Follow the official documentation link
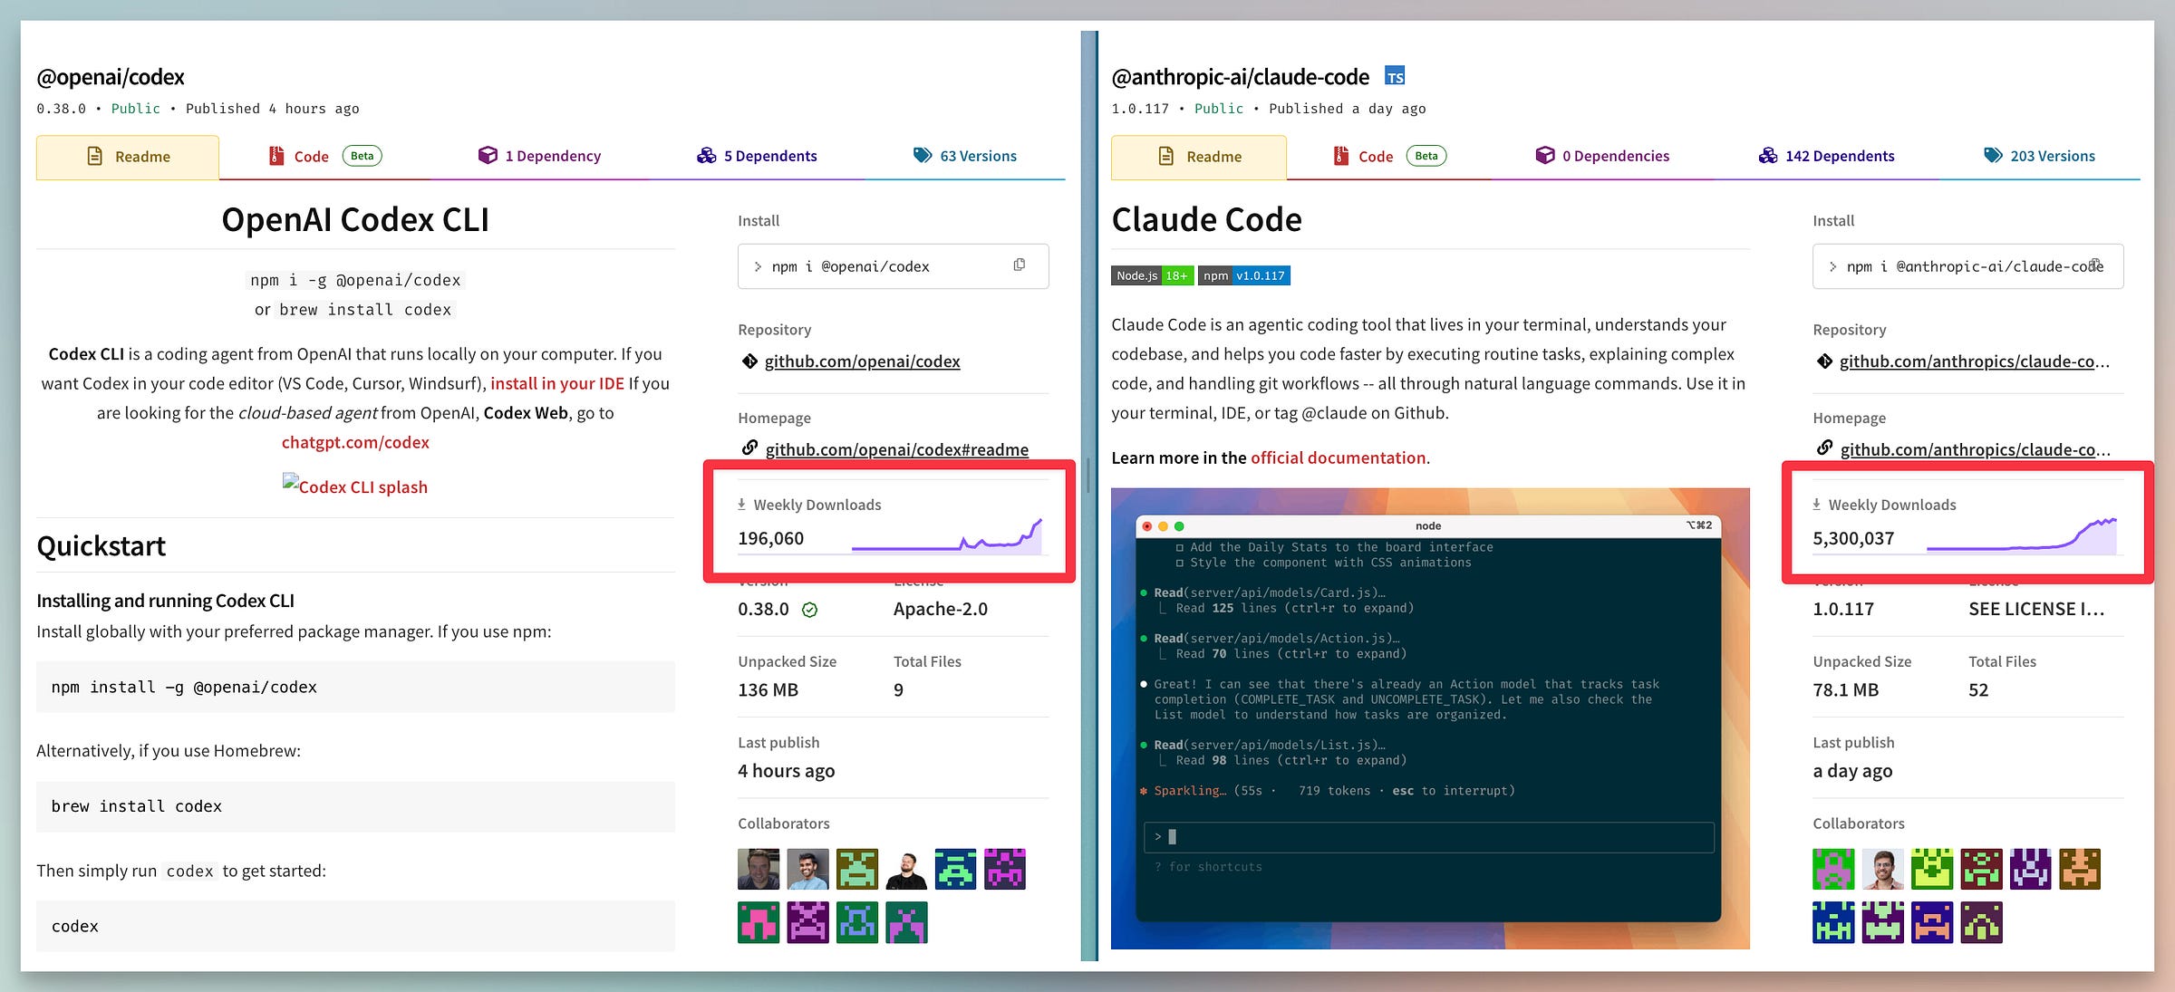 click(1338, 457)
